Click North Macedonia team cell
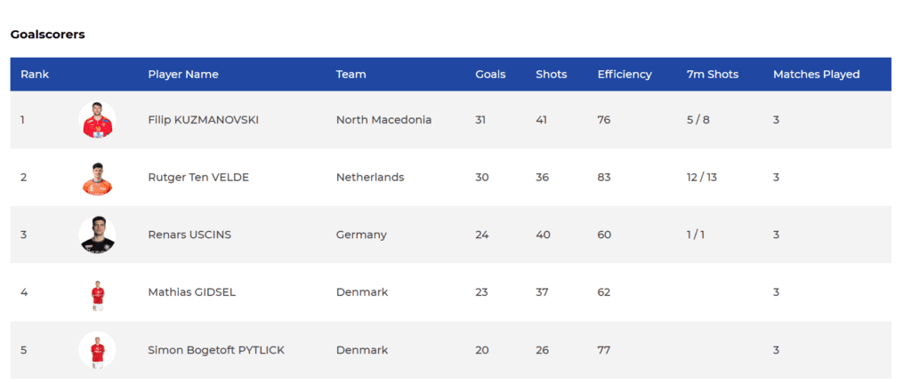 tap(383, 120)
